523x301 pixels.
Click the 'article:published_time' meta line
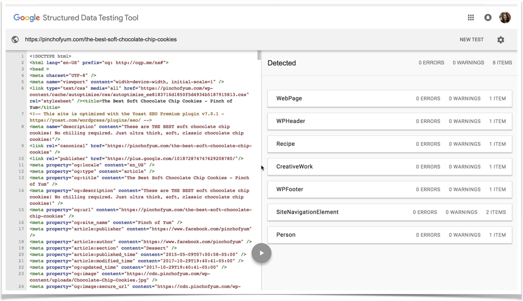pos(138,254)
